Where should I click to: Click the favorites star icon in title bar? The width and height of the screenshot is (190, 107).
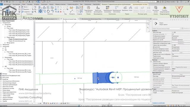tap(163, 2)
